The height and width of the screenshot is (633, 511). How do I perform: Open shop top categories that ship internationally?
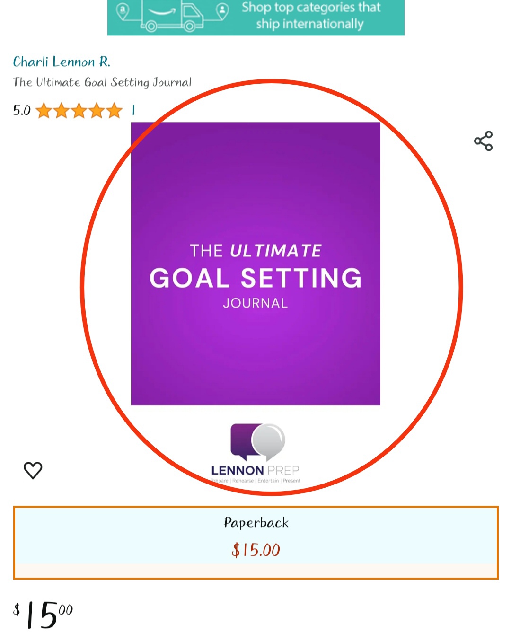pyautogui.click(x=310, y=15)
